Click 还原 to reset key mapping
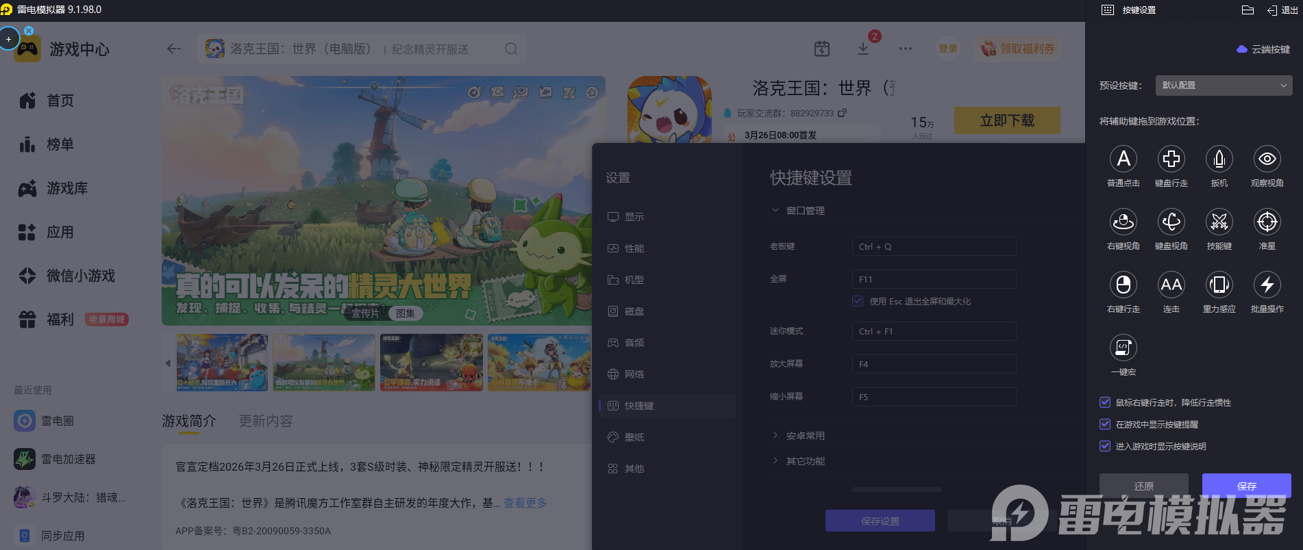 [x=1144, y=486]
